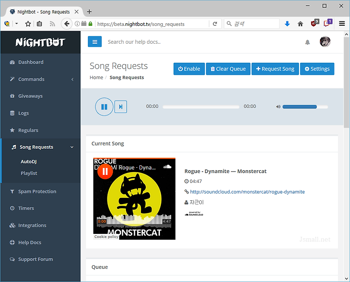Click the song title Rogue - Dynamite — Monstercat
The image size is (350, 282).
(226, 171)
